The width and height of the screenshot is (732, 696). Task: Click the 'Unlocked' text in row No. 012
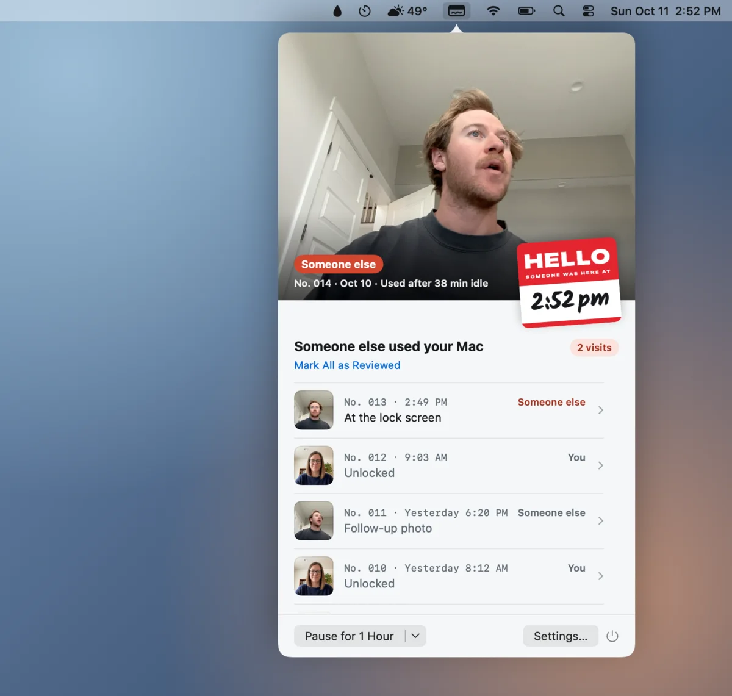coord(369,473)
